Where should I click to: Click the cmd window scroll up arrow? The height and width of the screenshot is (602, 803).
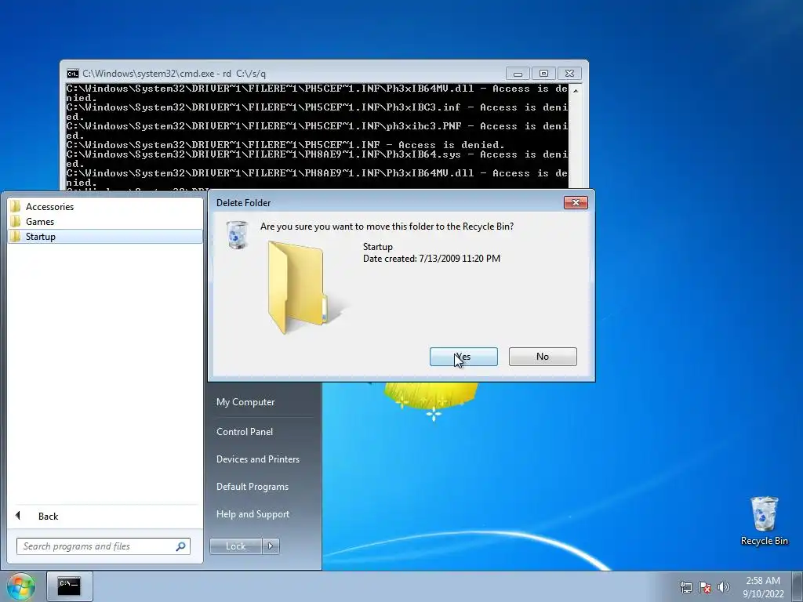pyautogui.click(x=576, y=91)
